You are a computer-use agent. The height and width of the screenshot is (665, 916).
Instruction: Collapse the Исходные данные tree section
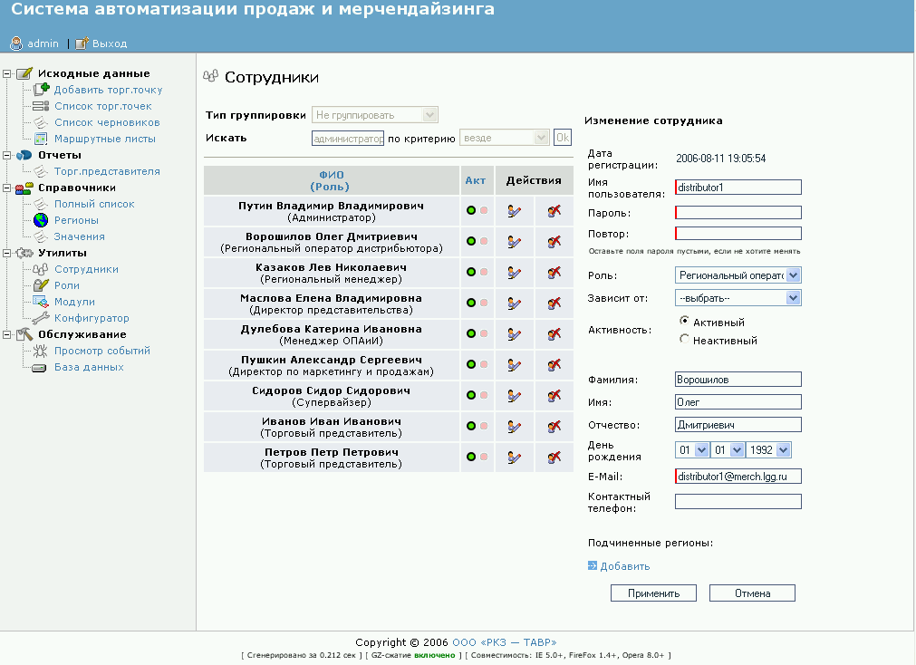click(7, 73)
